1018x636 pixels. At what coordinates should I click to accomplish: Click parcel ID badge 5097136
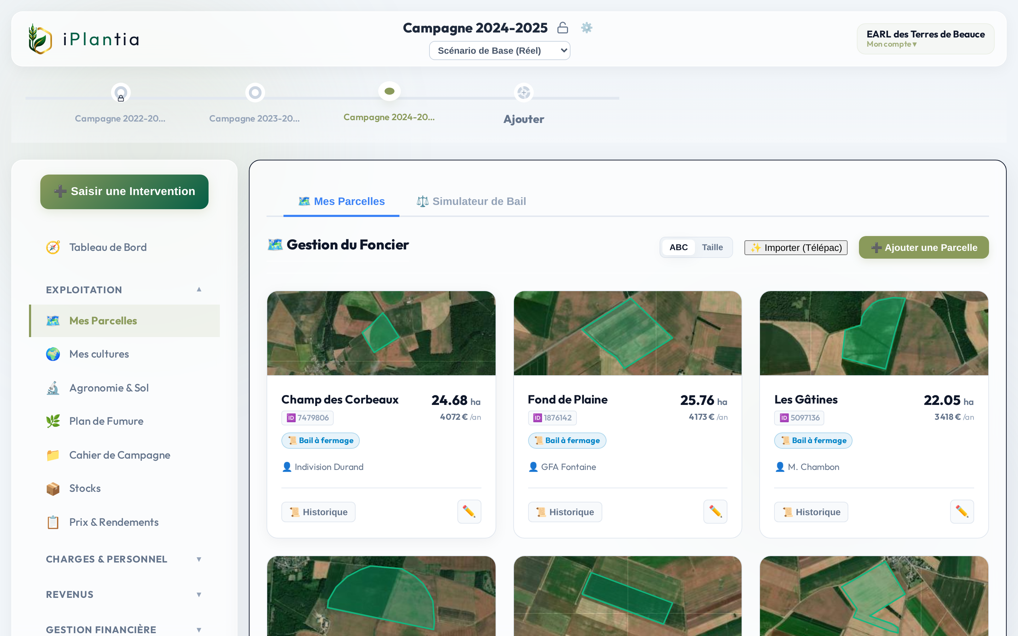pos(799,418)
